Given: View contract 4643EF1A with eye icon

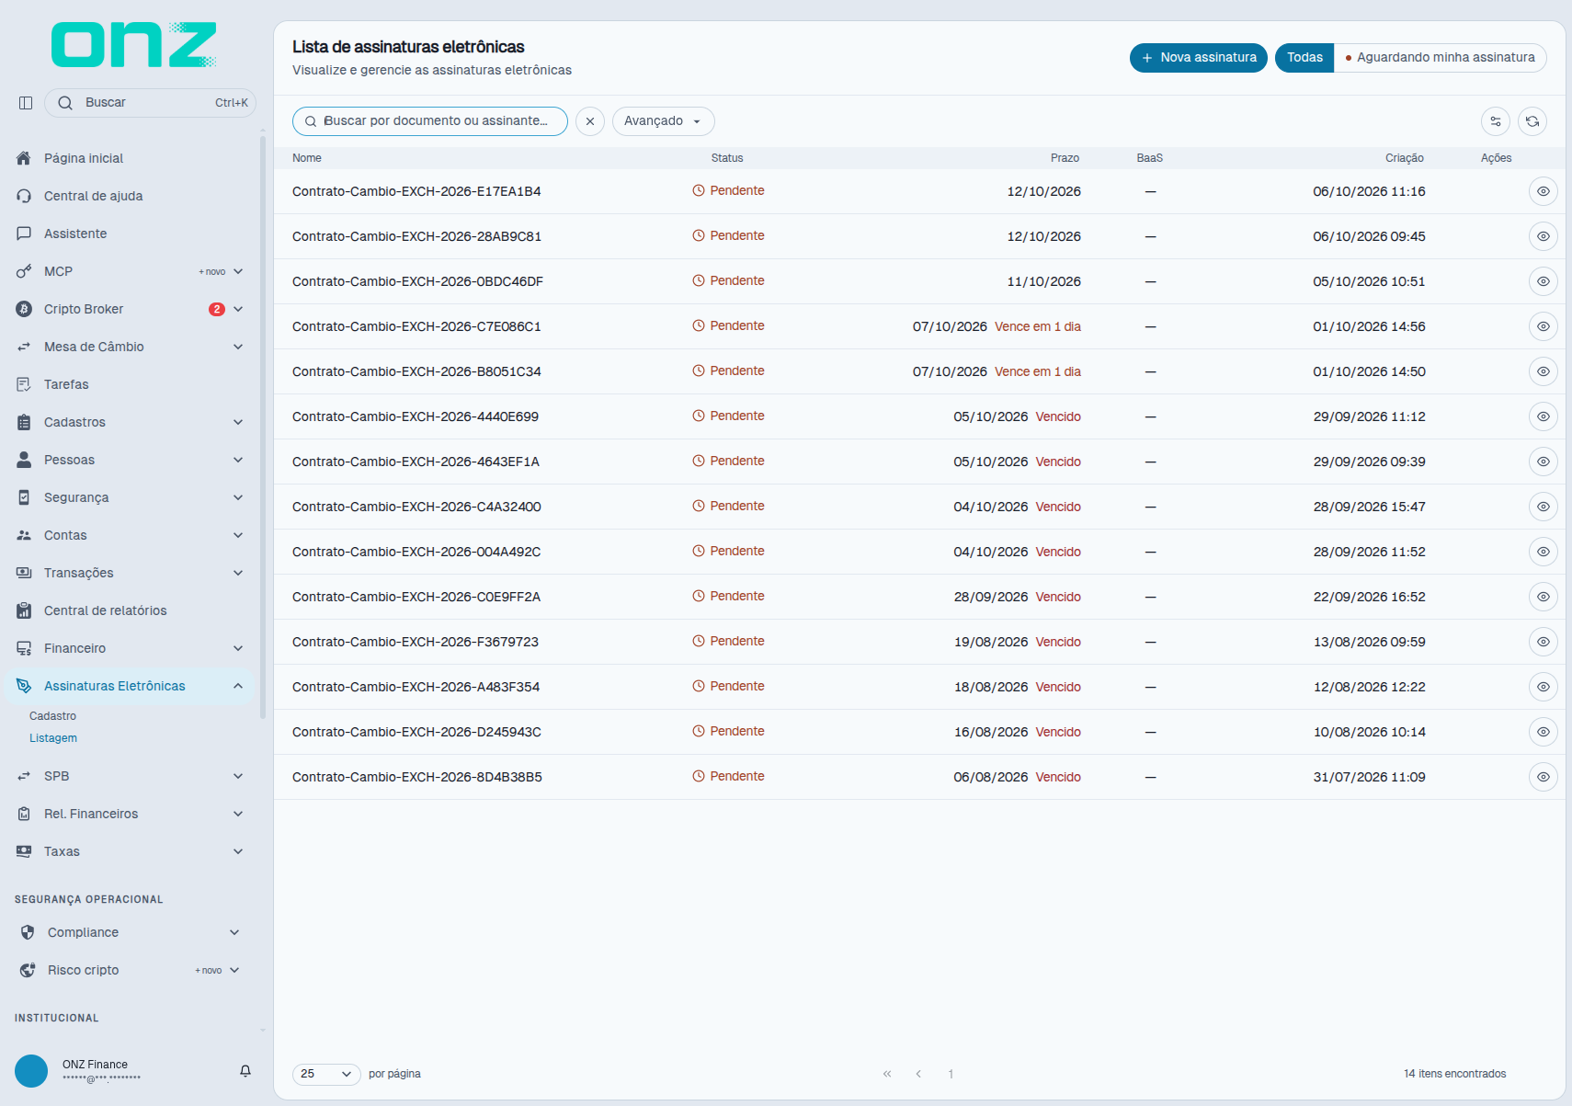Looking at the screenshot, I should [1544, 462].
